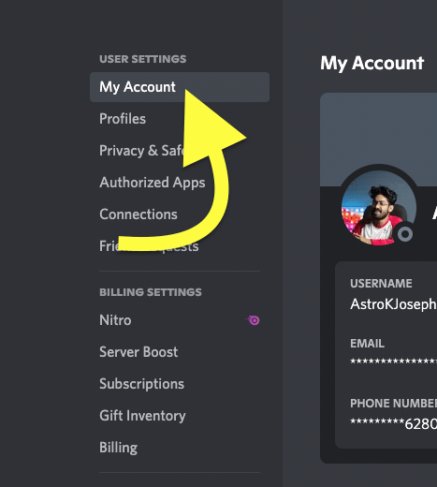This screenshot has height=487, width=437.
Task: Click the profile avatar picture
Action: tap(379, 208)
